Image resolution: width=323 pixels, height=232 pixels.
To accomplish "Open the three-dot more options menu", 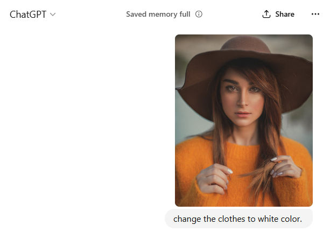I will pos(315,15).
